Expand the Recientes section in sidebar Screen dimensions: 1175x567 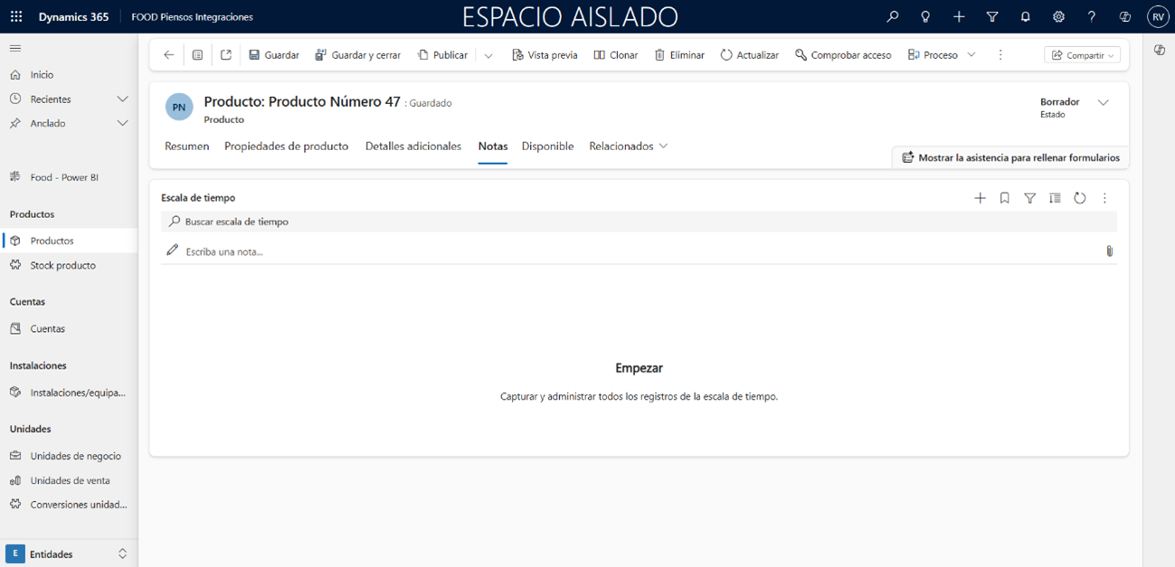pos(122,99)
